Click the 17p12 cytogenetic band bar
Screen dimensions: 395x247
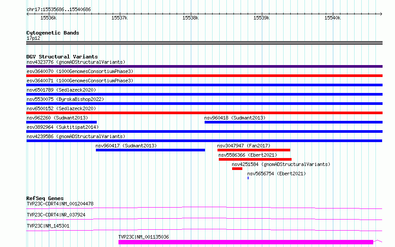click(204, 43)
